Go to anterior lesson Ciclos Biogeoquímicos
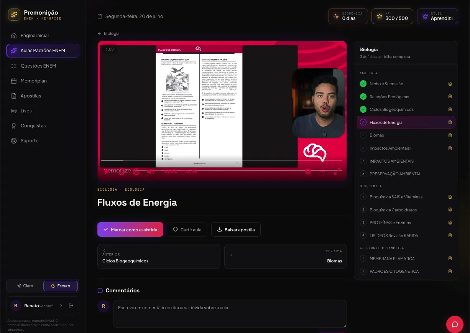 (159, 256)
